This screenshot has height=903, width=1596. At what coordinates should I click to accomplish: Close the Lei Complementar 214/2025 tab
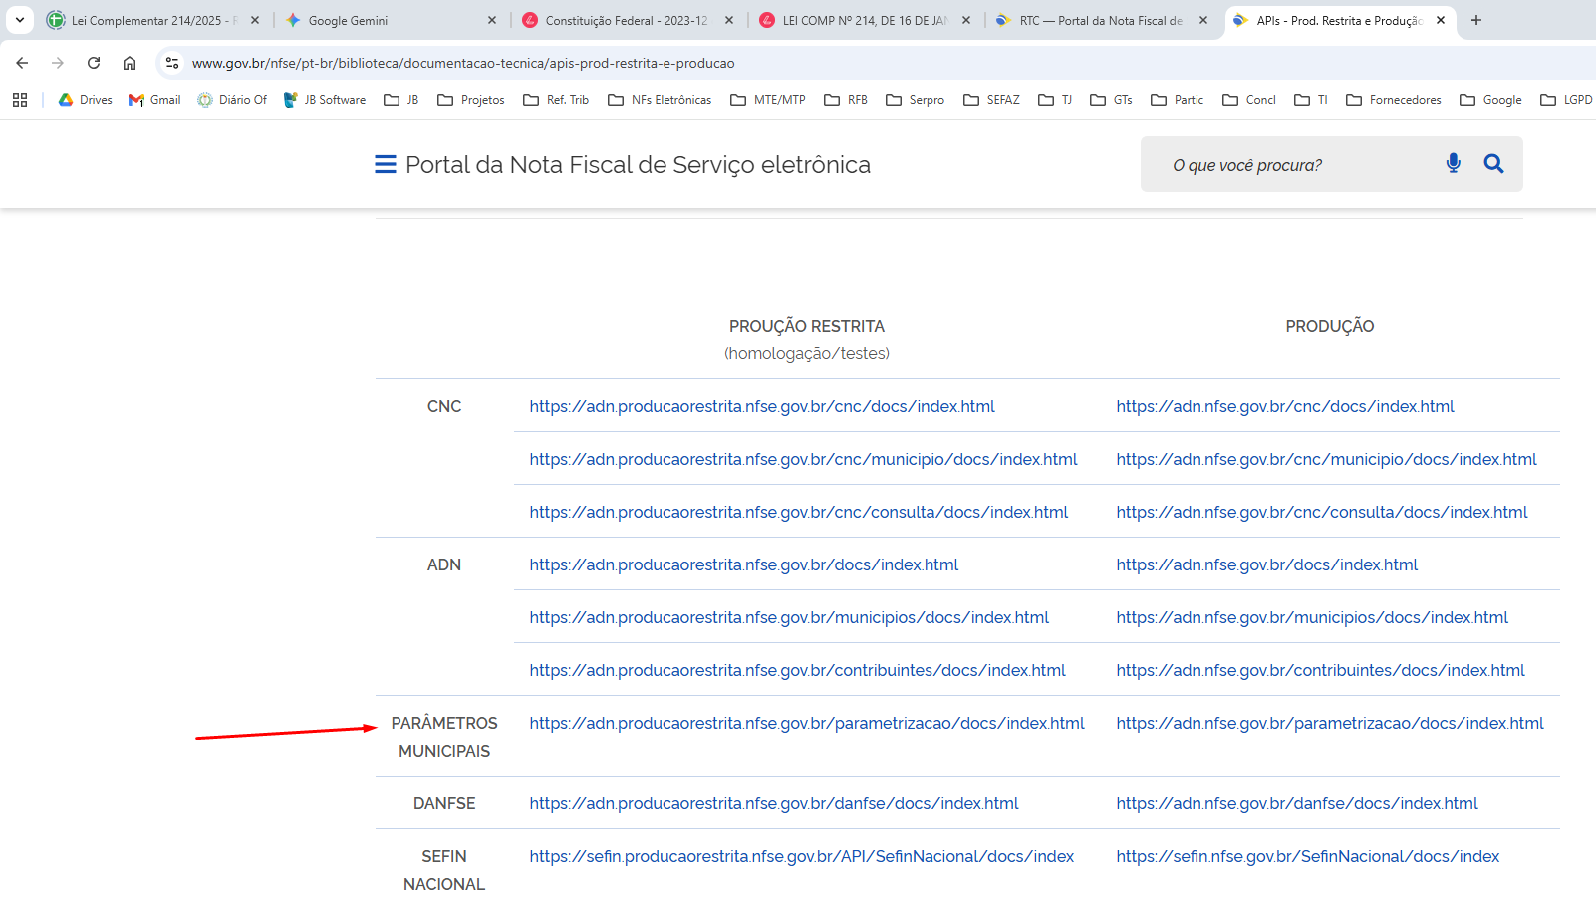[x=255, y=20]
